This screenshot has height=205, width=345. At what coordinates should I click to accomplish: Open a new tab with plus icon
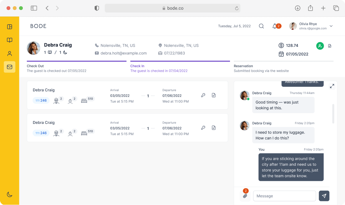tap(323, 8)
